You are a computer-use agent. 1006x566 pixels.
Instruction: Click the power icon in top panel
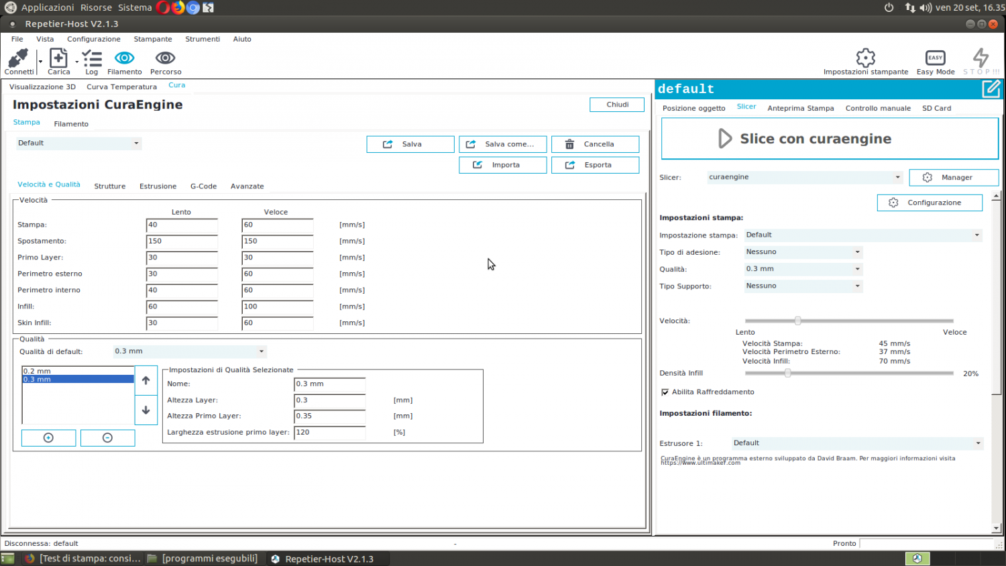tap(889, 7)
